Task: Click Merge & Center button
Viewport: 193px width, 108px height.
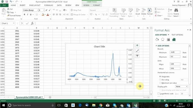Action: [x=78, y=14]
